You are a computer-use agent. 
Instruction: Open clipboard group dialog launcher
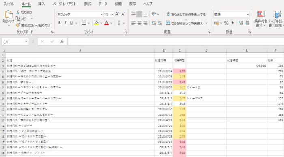click(x=52, y=32)
